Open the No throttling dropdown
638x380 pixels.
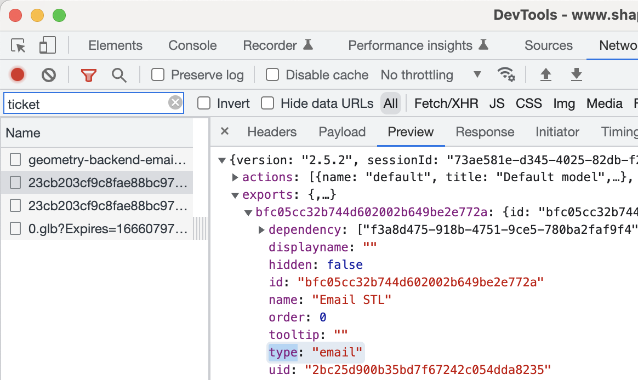pyautogui.click(x=430, y=74)
